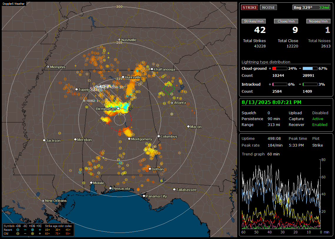Click the recent +IC symbol in legend
This screenshot has width=335, height=239.
(40, 230)
